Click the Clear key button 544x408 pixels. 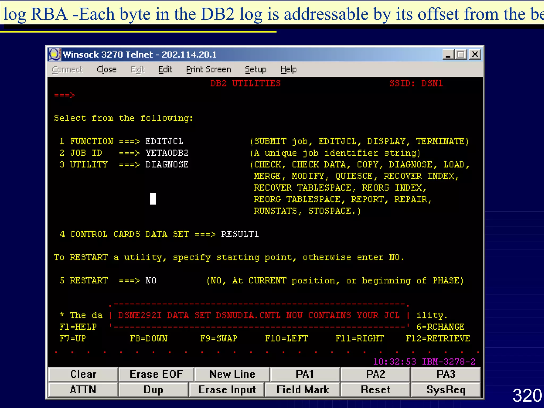[x=83, y=374]
